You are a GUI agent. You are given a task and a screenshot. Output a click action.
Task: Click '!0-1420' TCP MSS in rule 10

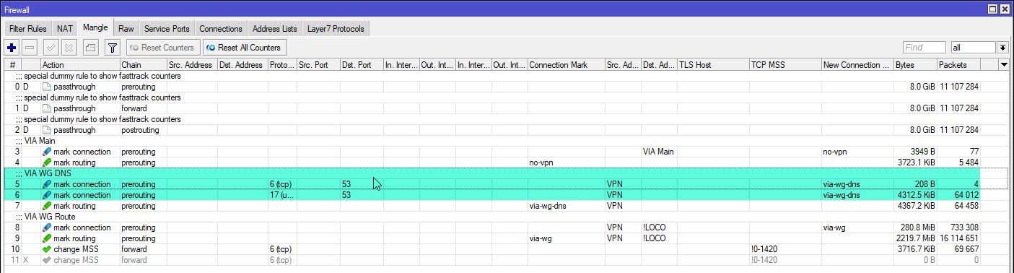764,249
